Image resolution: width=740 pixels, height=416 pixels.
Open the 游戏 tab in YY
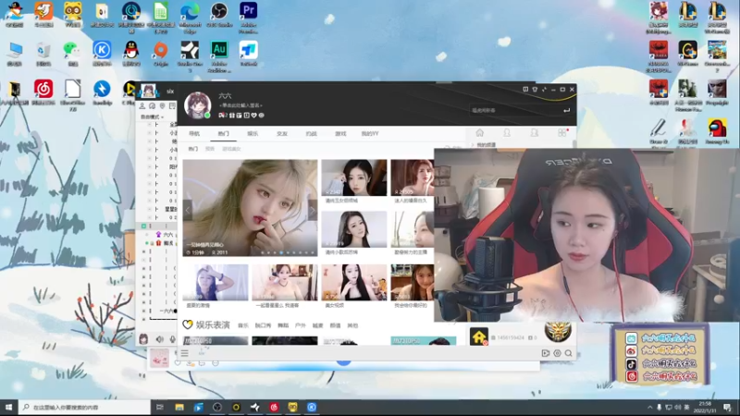pos(340,134)
